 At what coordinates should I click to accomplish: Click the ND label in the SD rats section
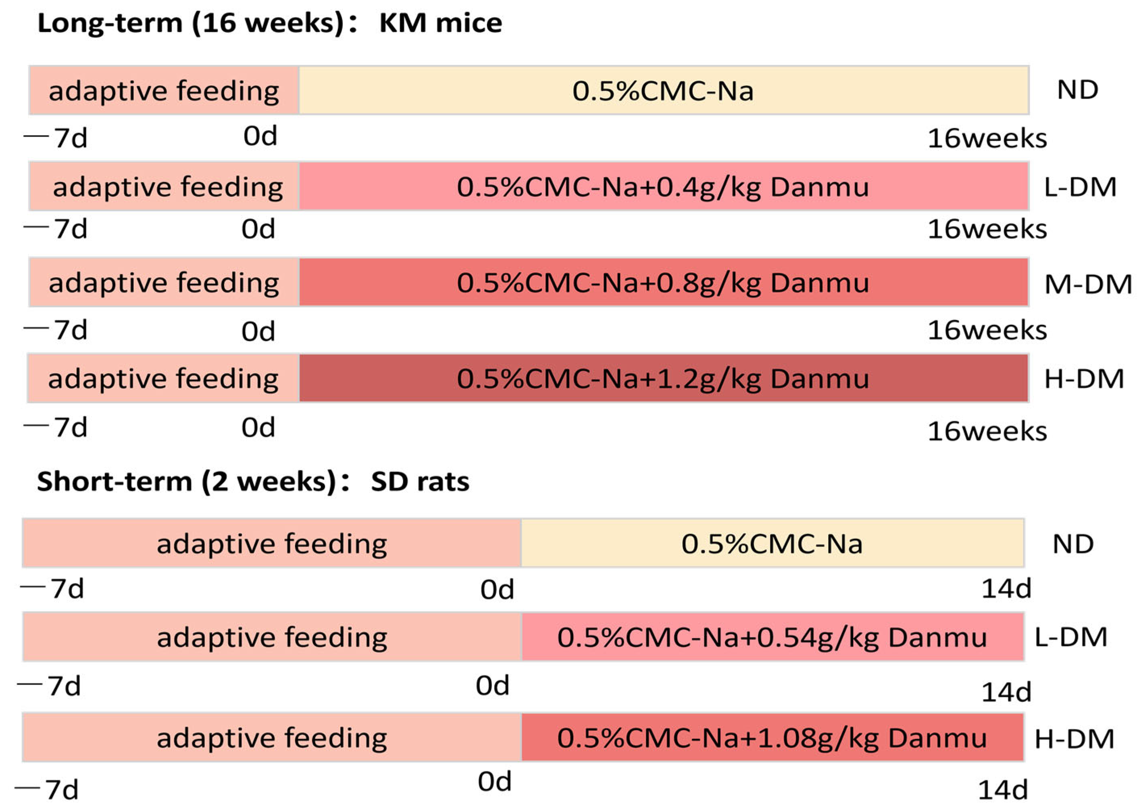tap(1072, 544)
